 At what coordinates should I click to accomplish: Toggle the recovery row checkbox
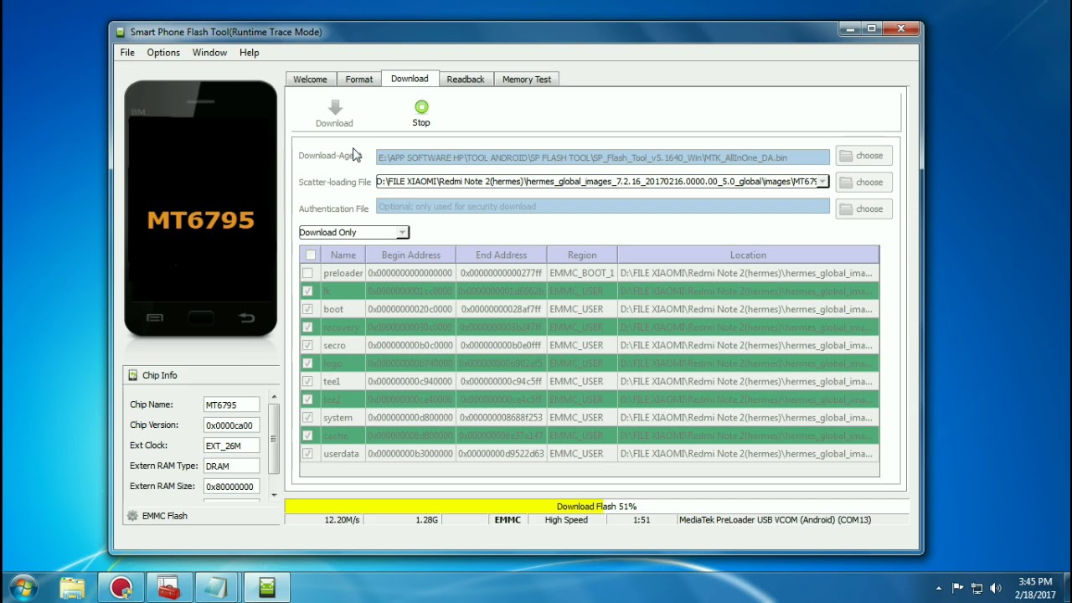(x=307, y=327)
